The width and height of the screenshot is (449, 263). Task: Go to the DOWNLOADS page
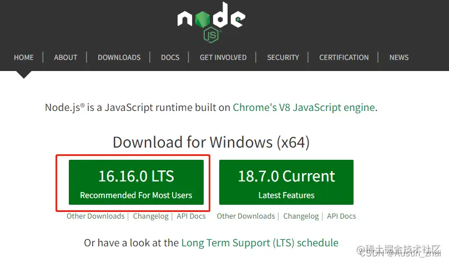pos(119,58)
